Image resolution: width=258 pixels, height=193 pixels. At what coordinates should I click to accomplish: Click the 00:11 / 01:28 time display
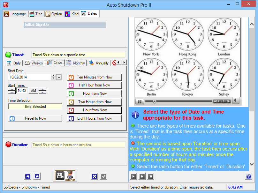(x=222, y=101)
